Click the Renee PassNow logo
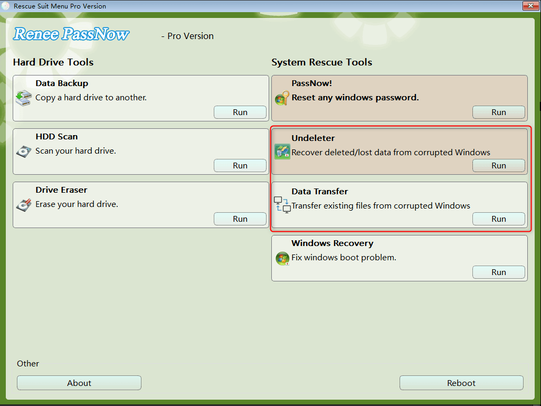The image size is (541, 406). pyautogui.click(x=71, y=34)
